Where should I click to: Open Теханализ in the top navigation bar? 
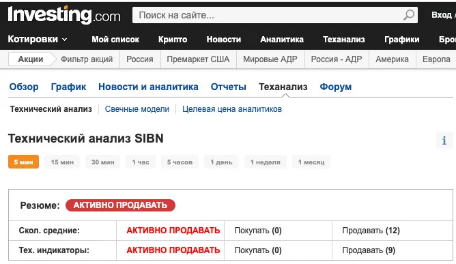click(x=344, y=40)
